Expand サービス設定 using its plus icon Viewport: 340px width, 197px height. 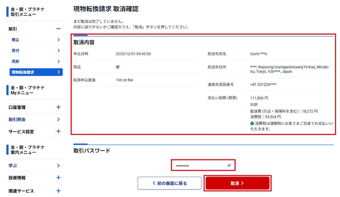(58, 131)
